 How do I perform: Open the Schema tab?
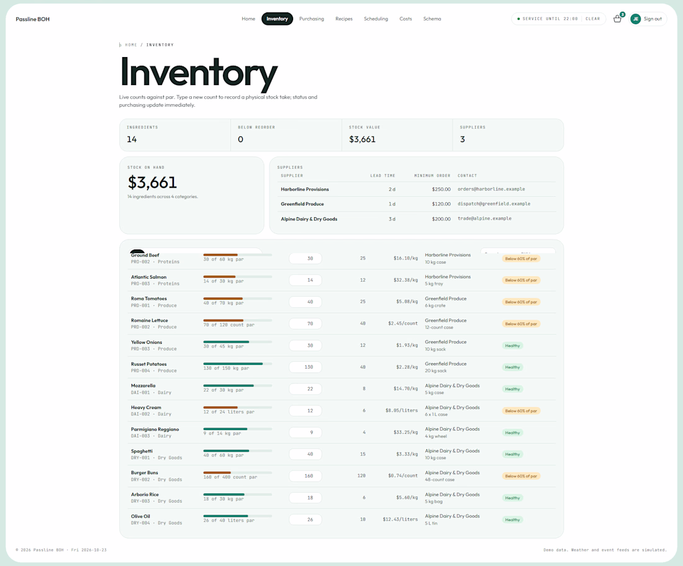(432, 19)
